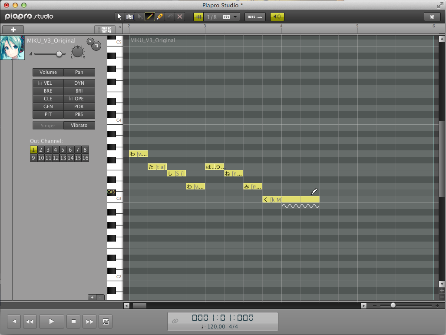Add a new track with plus button
The height and width of the screenshot is (335, 446).
[x=13, y=30]
